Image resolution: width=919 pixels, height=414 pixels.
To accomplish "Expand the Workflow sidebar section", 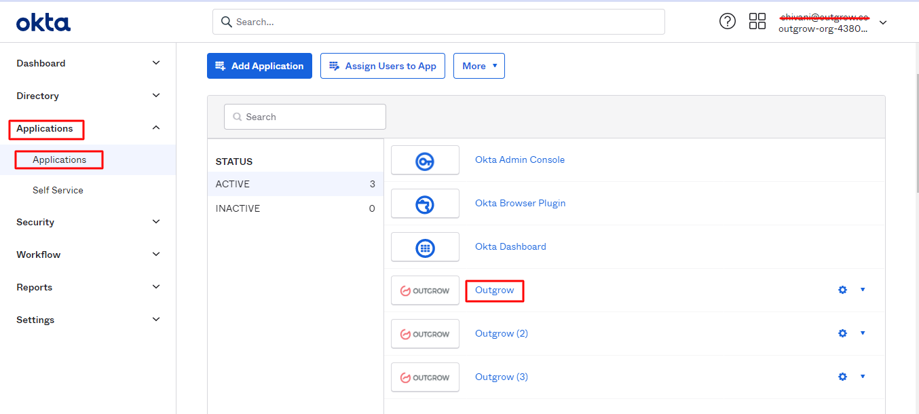I will click(x=156, y=255).
